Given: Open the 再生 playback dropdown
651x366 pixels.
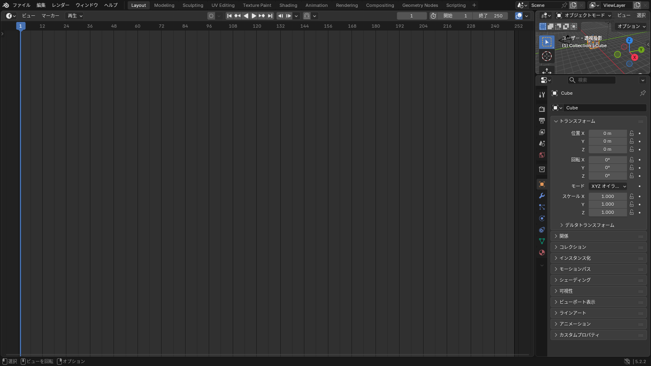Looking at the screenshot, I should coord(75,16).
